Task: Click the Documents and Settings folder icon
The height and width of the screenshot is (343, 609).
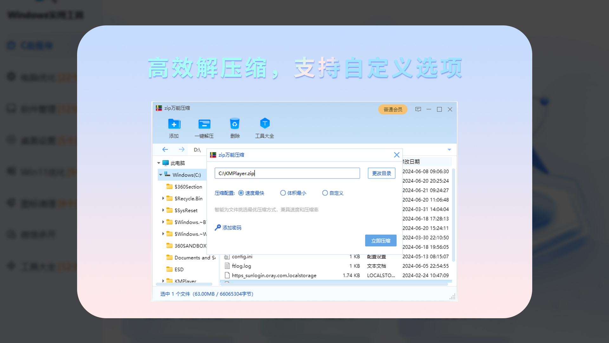Action: click(169, 257)
